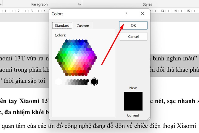Confirm the color with OK button
199x133 pixels.
pyautogui.click(x=133, y=26)
